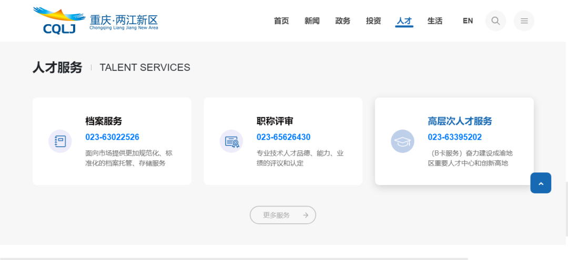Open the hamburger menu icon

524,21
